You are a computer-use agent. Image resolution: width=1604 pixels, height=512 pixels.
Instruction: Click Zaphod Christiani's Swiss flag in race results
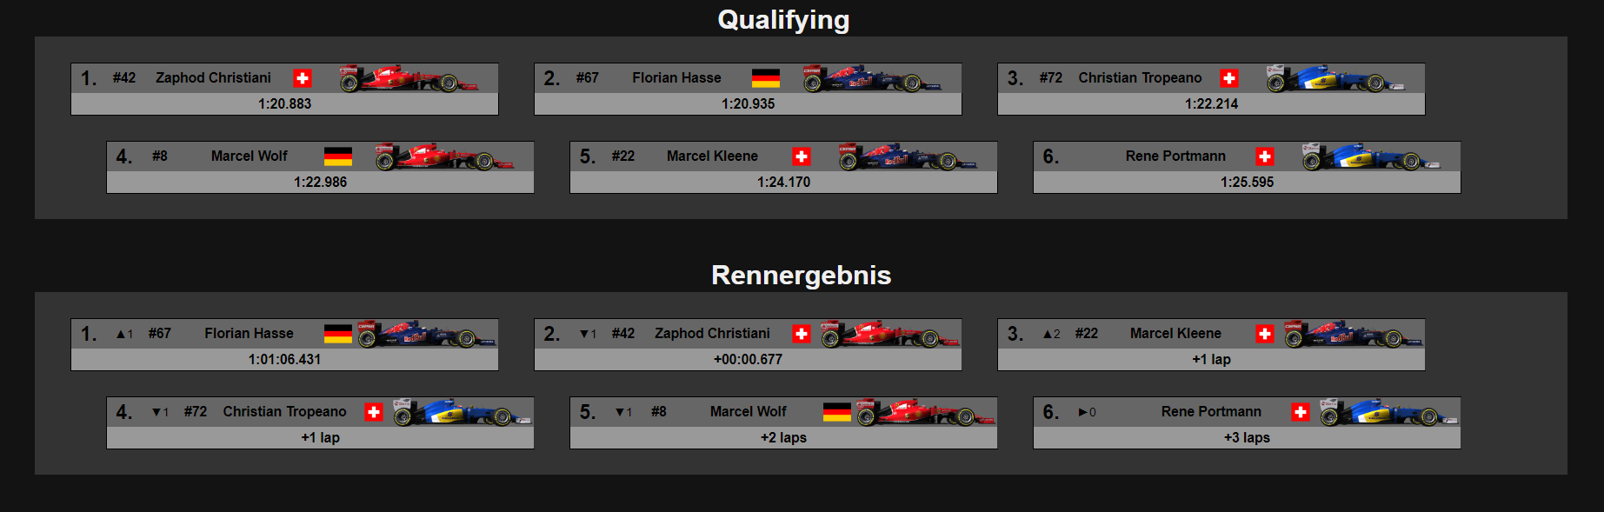801,334
